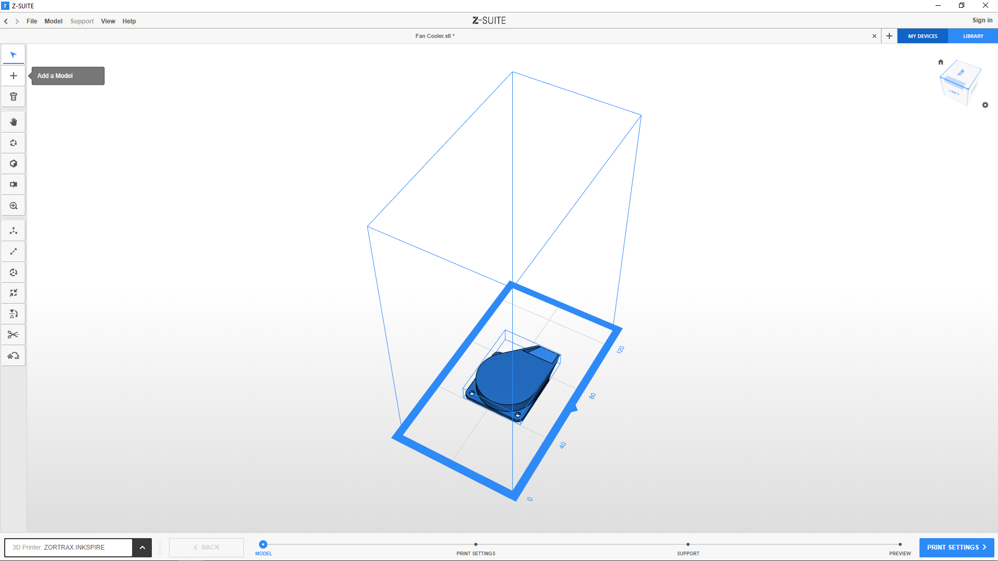This screenshot has height=561, width=998.
Task: Reset view with the home icon
Action: tap(940, 62)
